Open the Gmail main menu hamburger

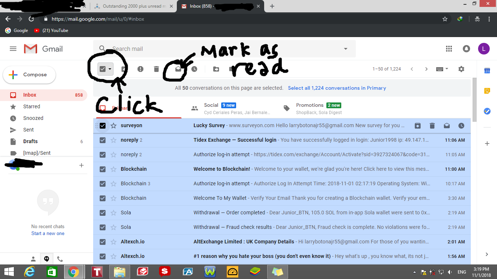[x=13, y=49]
